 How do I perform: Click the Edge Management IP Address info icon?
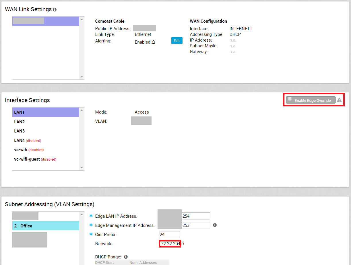215,225
